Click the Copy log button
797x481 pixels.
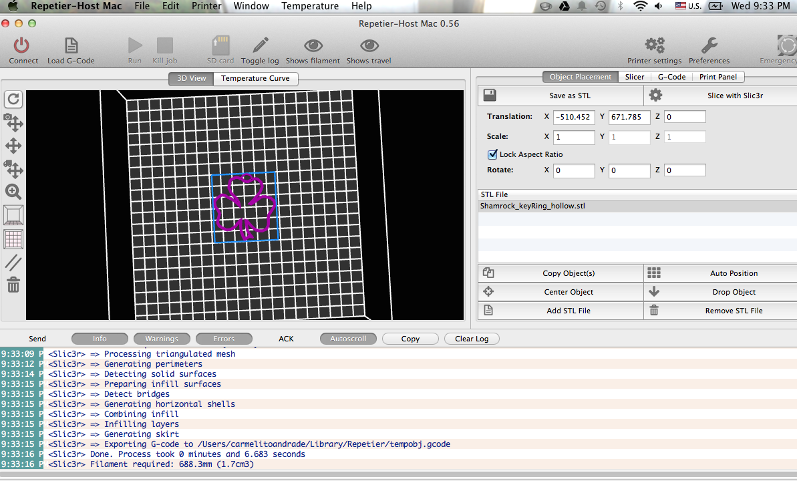tap(410, 339)
